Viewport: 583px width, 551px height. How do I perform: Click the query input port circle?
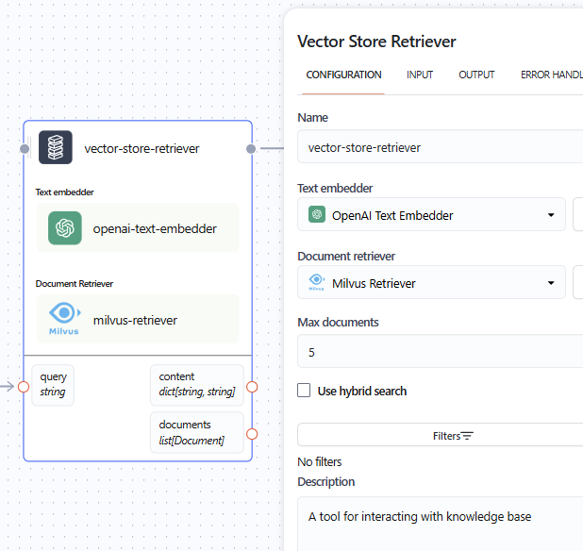[25, 386]
